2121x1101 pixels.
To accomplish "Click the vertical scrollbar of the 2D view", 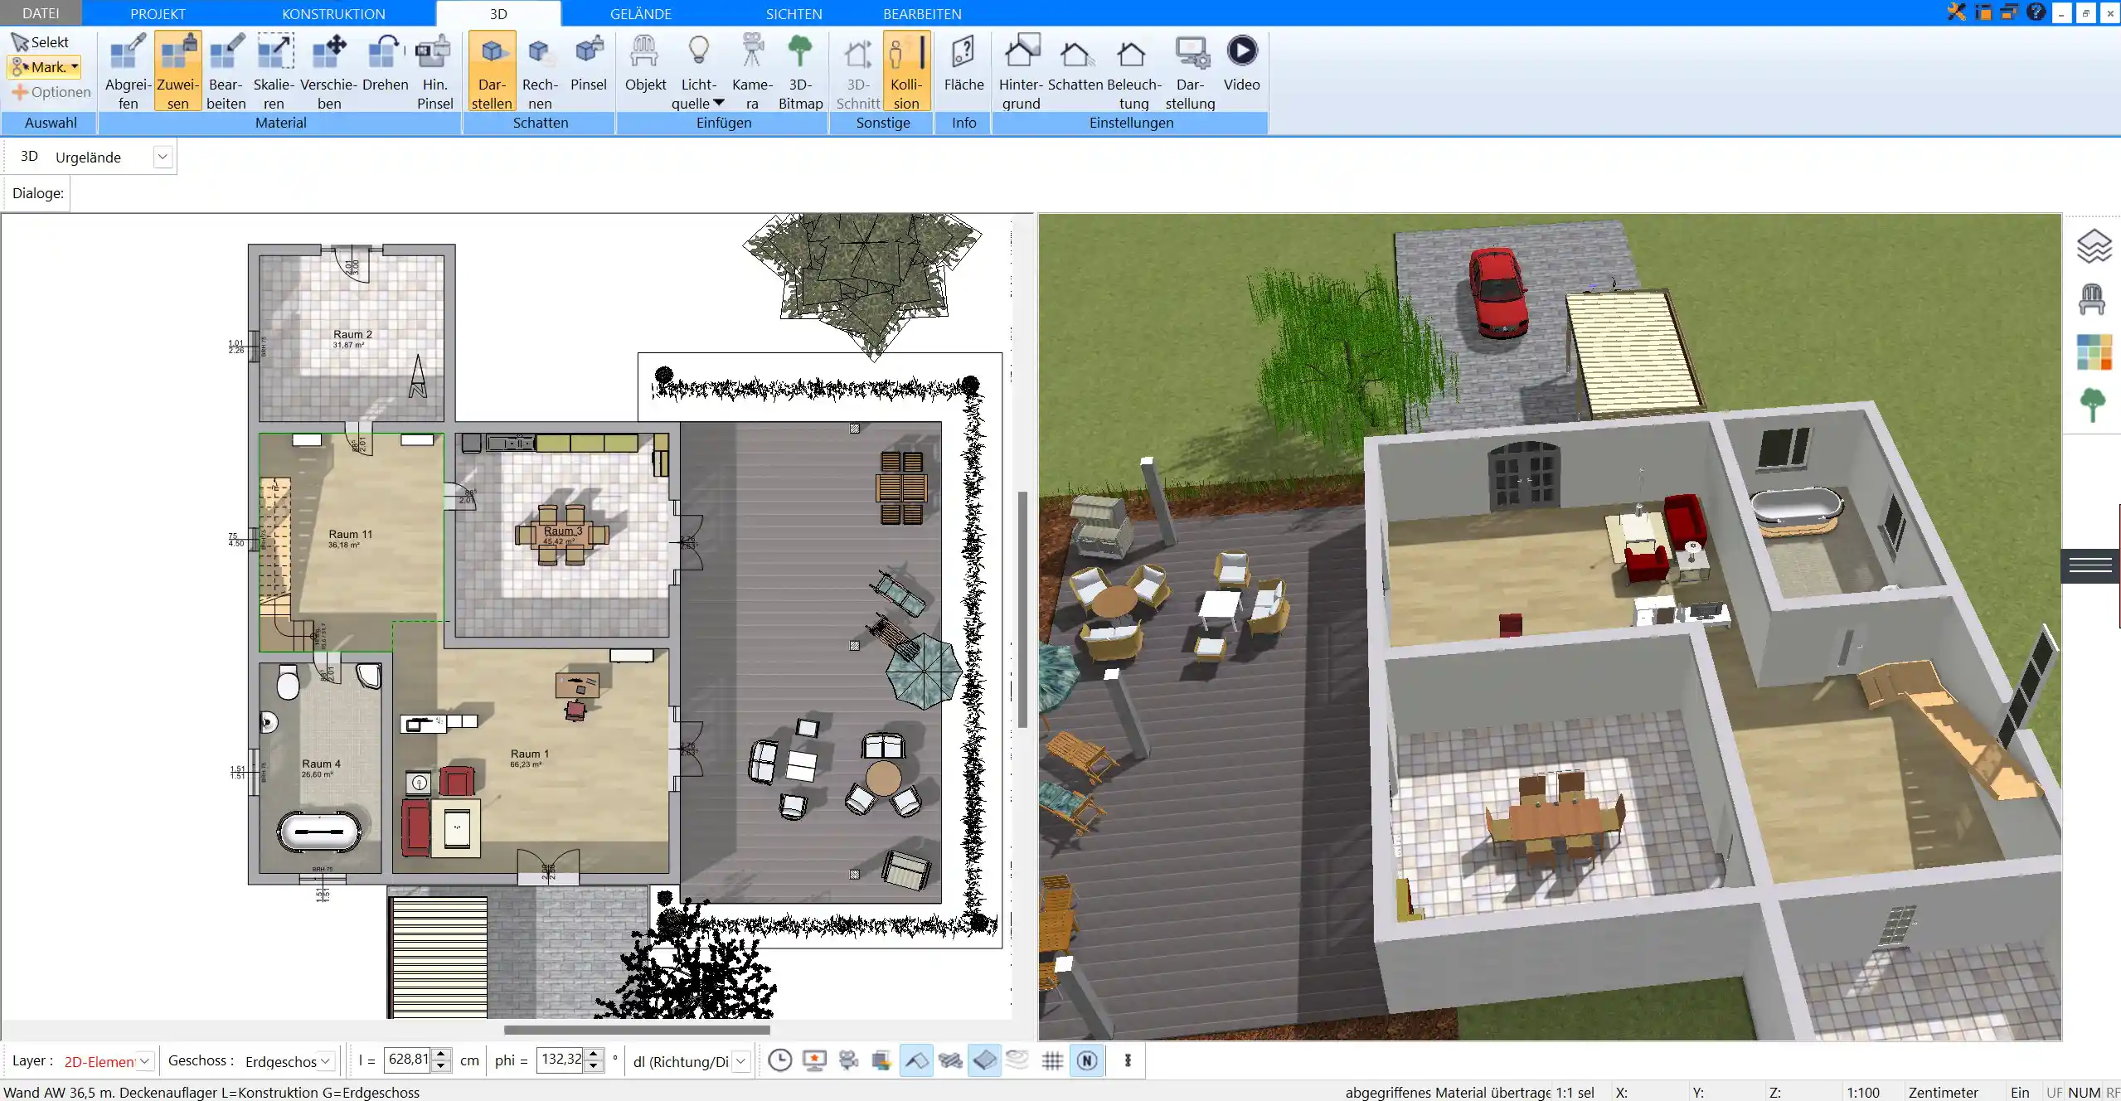I will [1023, 609].
